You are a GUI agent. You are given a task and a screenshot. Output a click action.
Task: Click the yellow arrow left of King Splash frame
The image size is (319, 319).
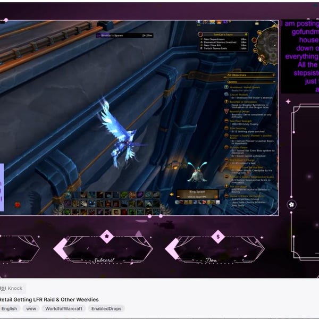pyautogui.click(x=172, y=195)
